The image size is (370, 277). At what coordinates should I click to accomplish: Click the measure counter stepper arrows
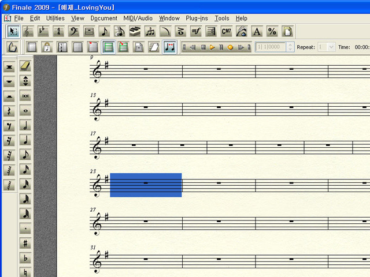[x=290, y=47]
